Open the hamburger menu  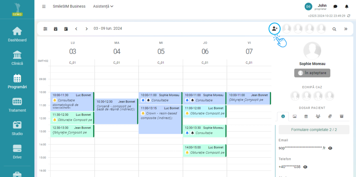pos(44,7)
